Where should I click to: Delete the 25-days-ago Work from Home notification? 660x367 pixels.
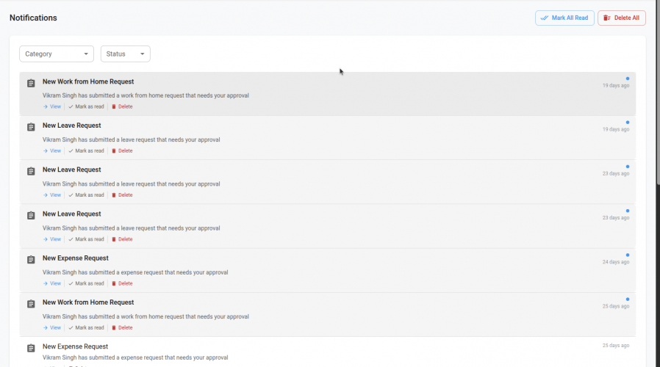click(x=122, y=328)
